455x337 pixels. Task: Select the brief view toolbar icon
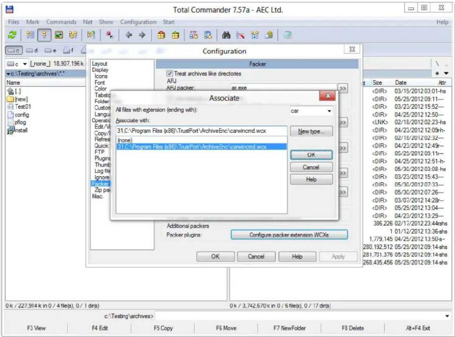coord(30,35)
